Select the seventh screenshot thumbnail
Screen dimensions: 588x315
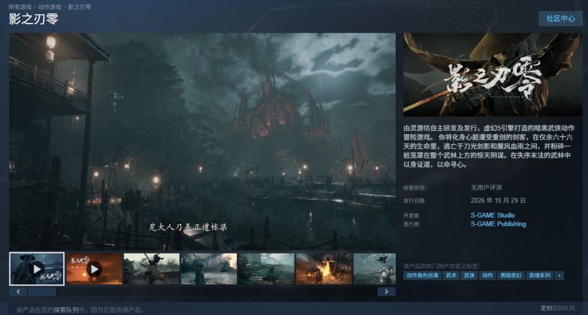pos(374,269)
